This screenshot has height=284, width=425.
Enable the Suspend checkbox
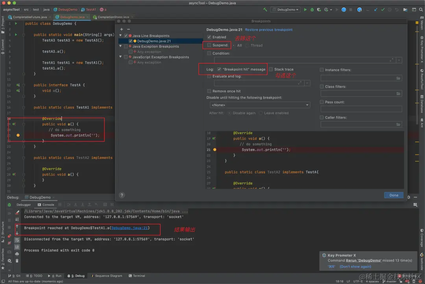click(209, 45)
